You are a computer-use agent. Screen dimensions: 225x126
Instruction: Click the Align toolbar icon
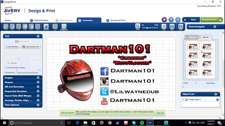(55, 27)
